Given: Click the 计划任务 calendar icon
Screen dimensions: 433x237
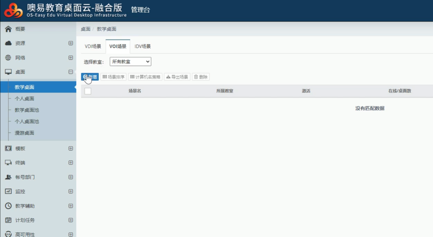Looking at the screenshot, I should [x=8, y=220].
